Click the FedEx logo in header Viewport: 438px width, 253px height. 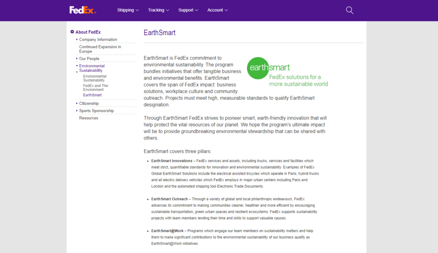tap(83, 10)
